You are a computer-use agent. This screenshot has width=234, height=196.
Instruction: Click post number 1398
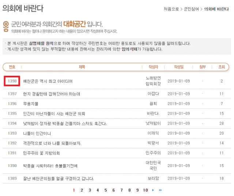pyautogui.click(x=12, y=81)
